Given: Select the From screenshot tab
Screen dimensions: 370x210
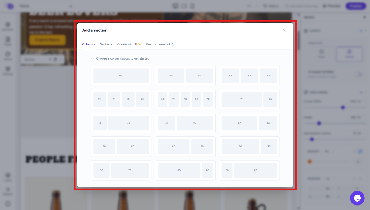Looking at the screenshot, I should tap(160, 44).
